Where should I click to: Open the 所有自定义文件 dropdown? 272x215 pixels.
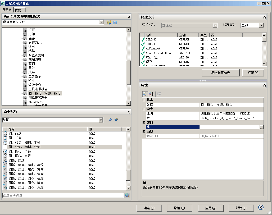tap(101, 22)
